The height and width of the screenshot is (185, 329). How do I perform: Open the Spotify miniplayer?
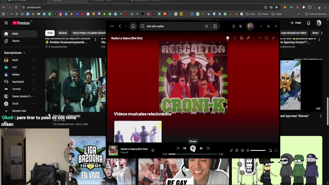[x=270, y=151]
